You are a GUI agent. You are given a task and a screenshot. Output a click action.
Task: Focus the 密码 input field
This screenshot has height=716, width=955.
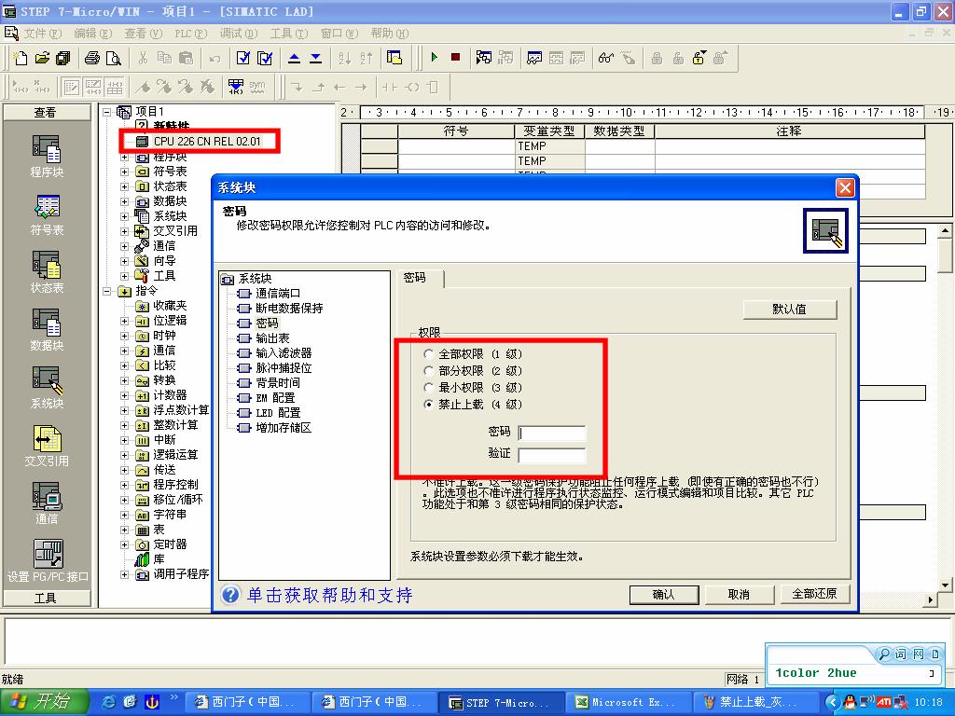tap(552, 433)
